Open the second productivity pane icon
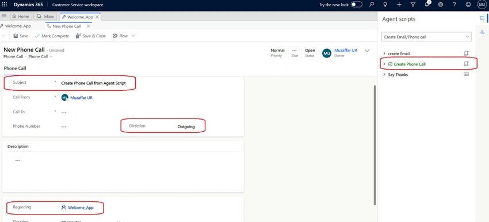489x222 pixels. pyautogui.click(x=482, y=32)
